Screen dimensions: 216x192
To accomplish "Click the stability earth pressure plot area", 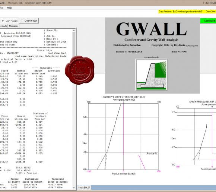I will [x=123, y=136].
